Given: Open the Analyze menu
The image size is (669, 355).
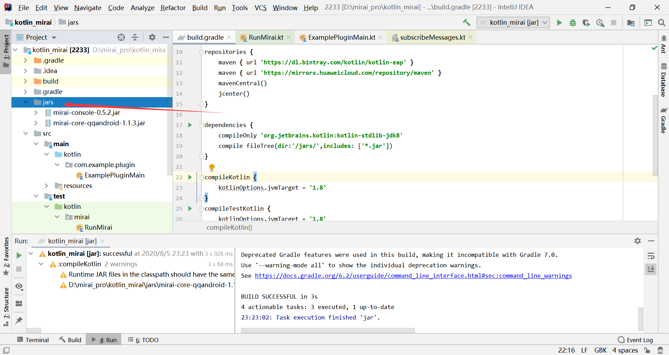Looking at the screenshot, I should tap(142, 8).
